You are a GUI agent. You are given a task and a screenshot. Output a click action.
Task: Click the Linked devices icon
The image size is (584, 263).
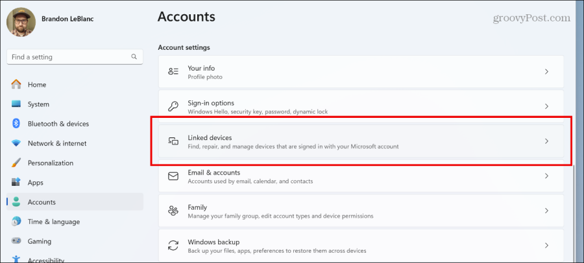173,141
